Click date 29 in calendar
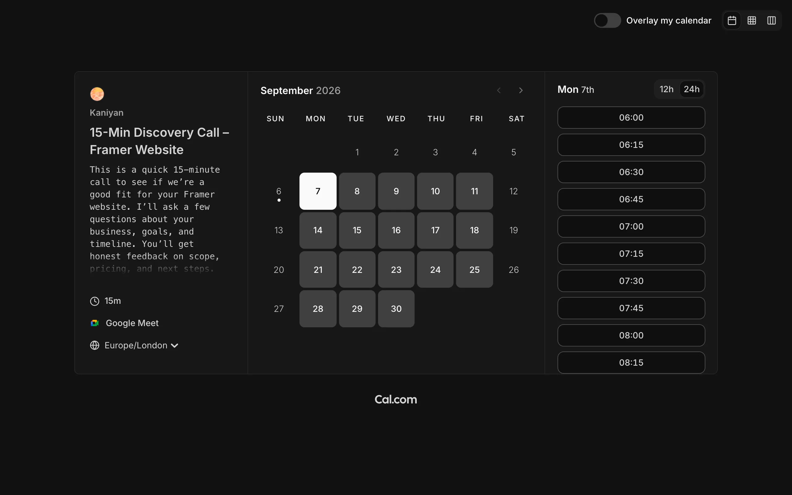This screenshot has height=495, width=792. (x=357, y=309)
